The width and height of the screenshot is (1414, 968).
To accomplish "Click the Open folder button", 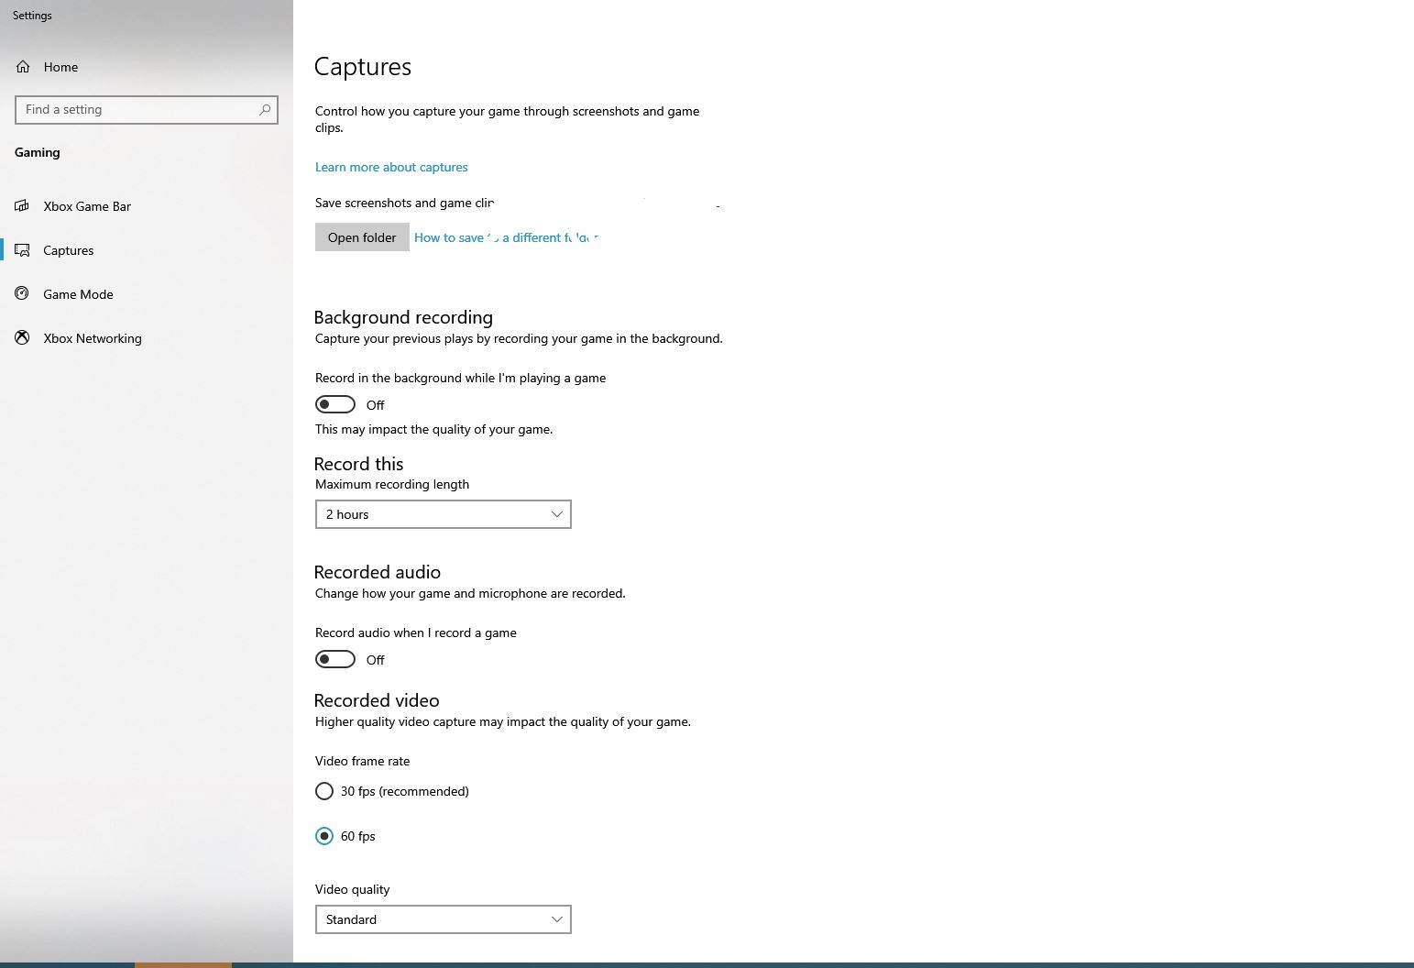I will pos(362,237).
